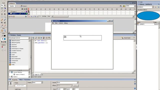Toggle visibility dot for Layer 1
The image size is (160, 90).
[x=22, y=14]
